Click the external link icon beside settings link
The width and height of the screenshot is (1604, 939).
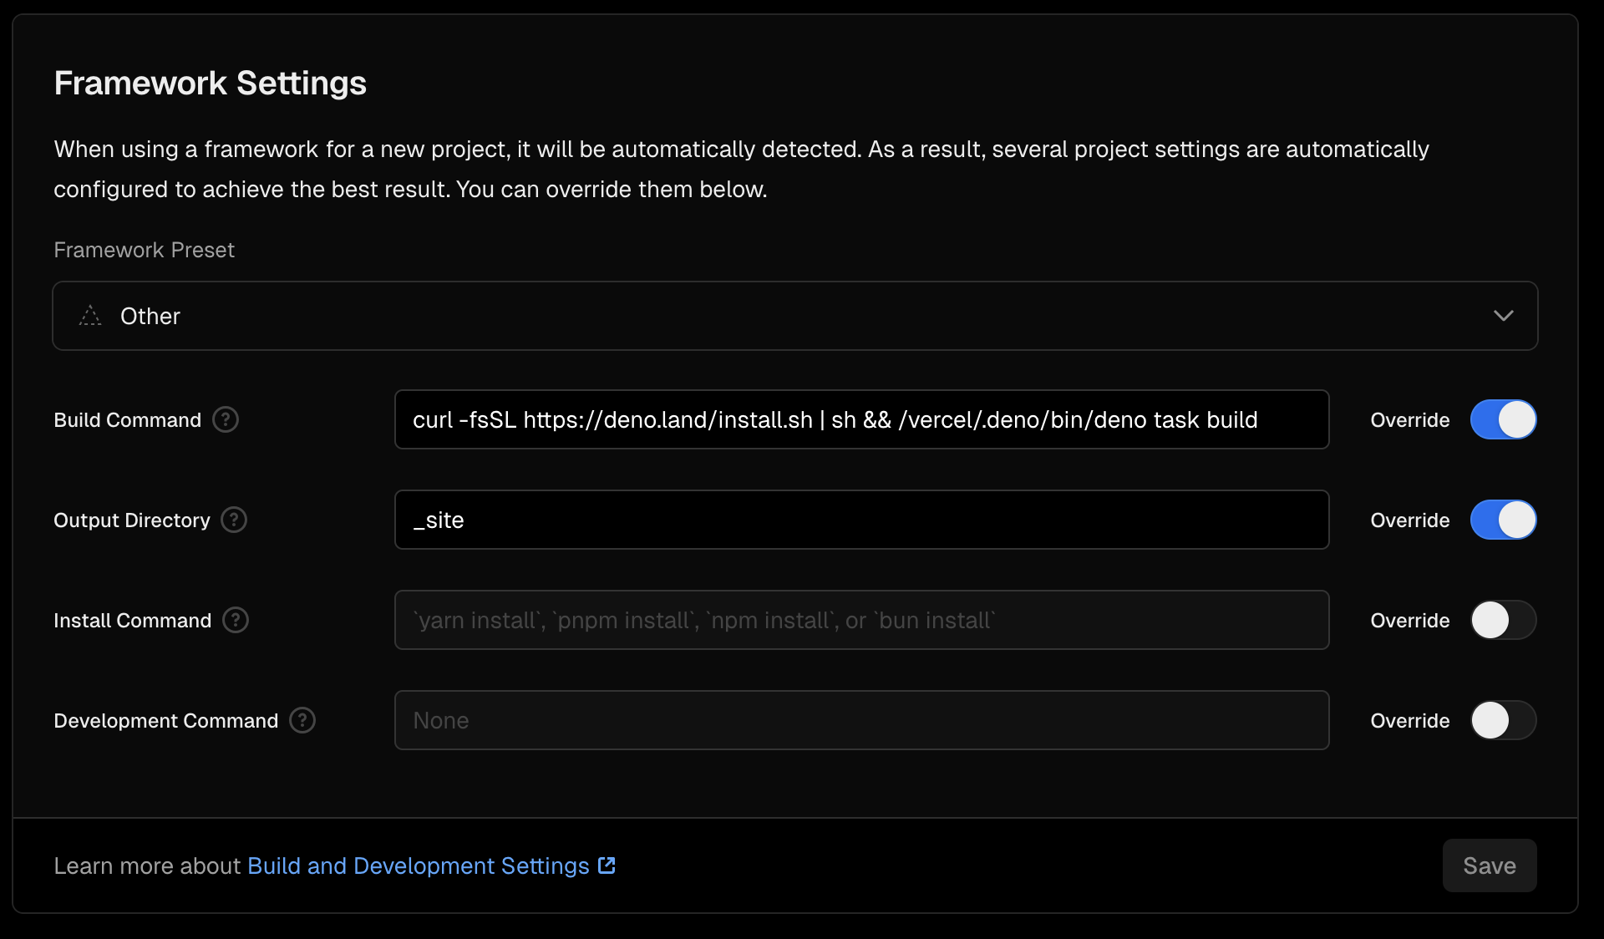607,865
